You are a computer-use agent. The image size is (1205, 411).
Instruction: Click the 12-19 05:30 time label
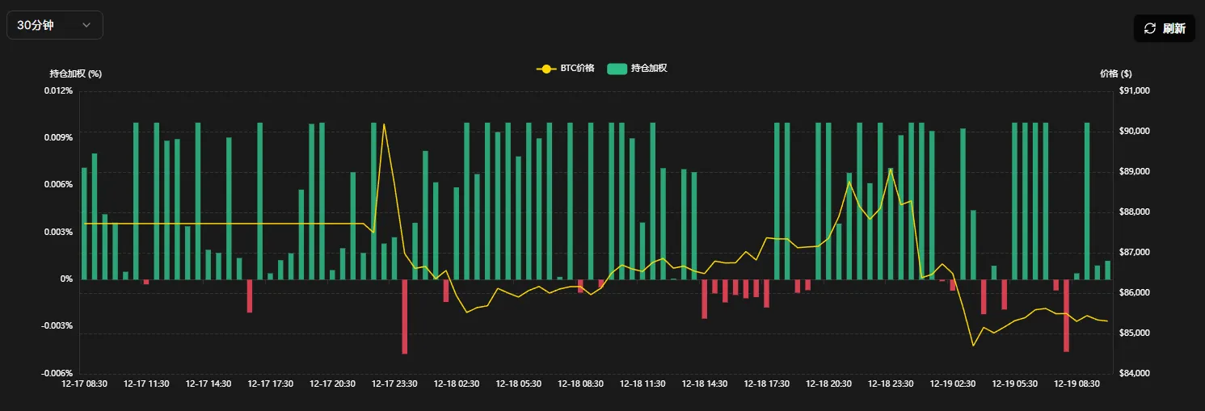click(1015, 384)
